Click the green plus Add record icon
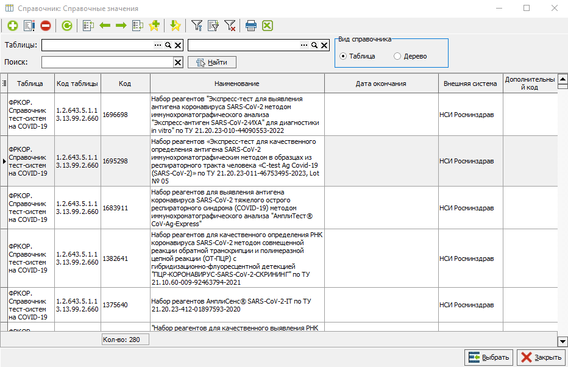This screenshot has width=568, height=367. (12, 26)
